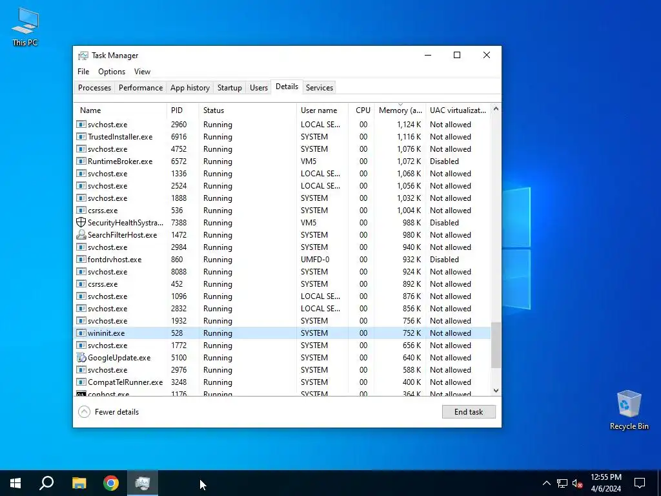Select the This PC desktop icon
661x496 pixels.
(25, 26)
